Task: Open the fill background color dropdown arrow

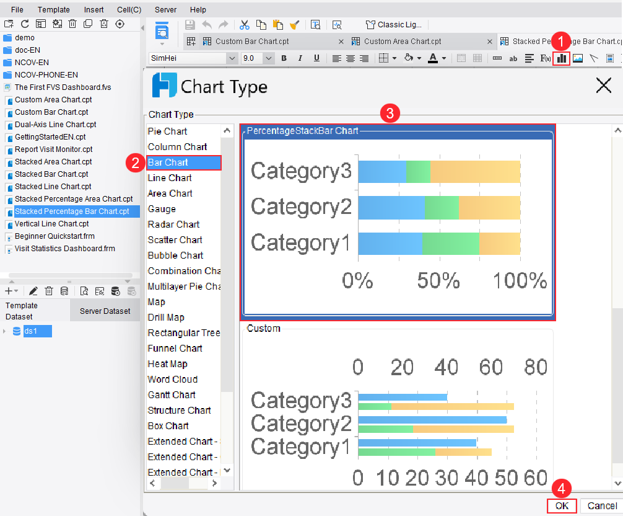Action: coord(419,58)
